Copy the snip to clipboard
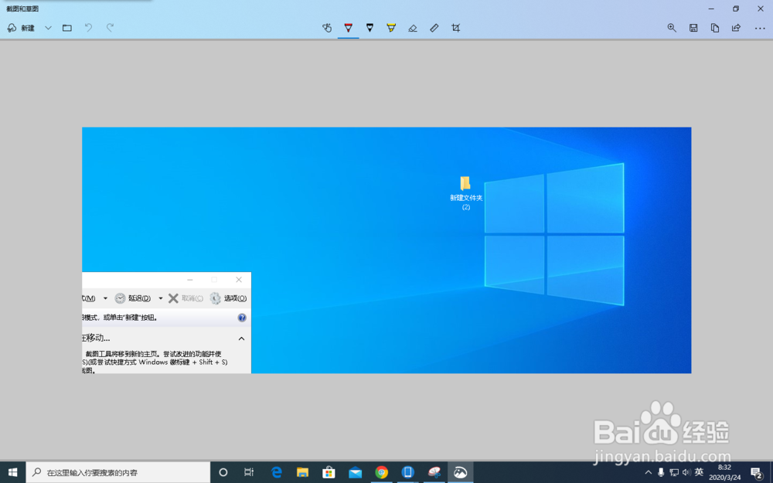 tap(715, 28)
